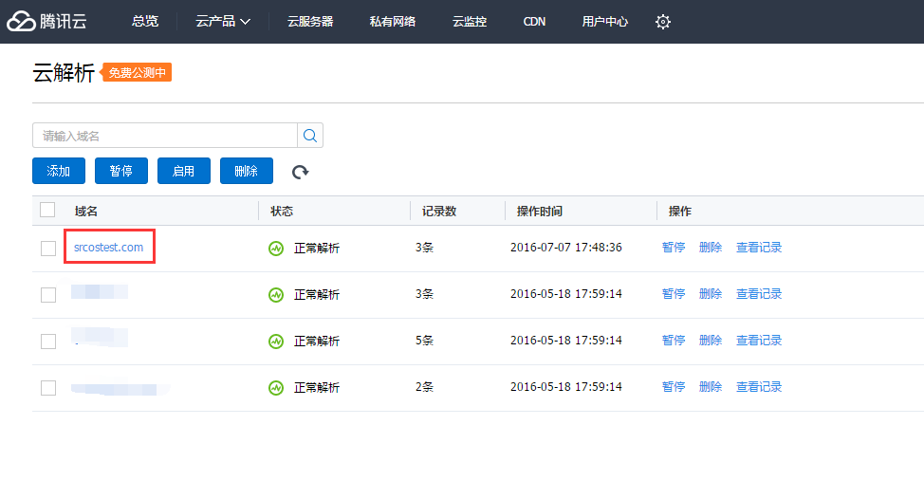924x499 pixels.
Task: Click the refresh arrow icon
Action: (x=300, y=172)
